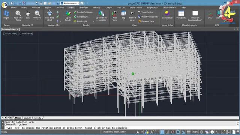
Task: Open Preset Viewpoints
Action: pyautogui.click(x=148, y=16)
